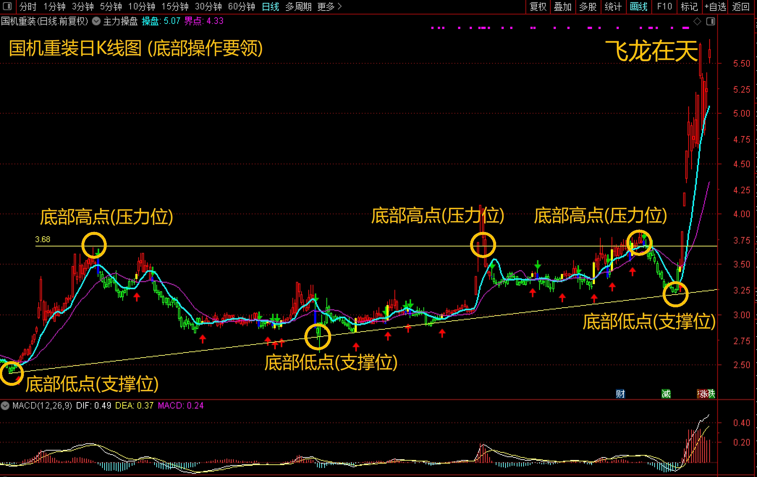This screenshot has height=477, width=757.
Task: Click the diamond icon above the chart
Action: [x=697, y=22]
